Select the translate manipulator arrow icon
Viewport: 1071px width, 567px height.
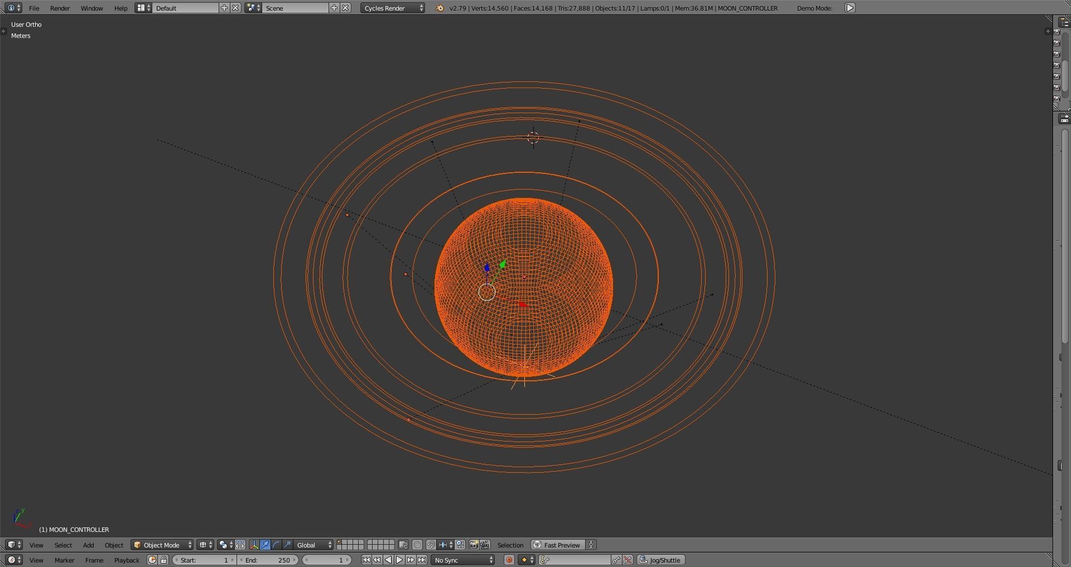[266, 545]
